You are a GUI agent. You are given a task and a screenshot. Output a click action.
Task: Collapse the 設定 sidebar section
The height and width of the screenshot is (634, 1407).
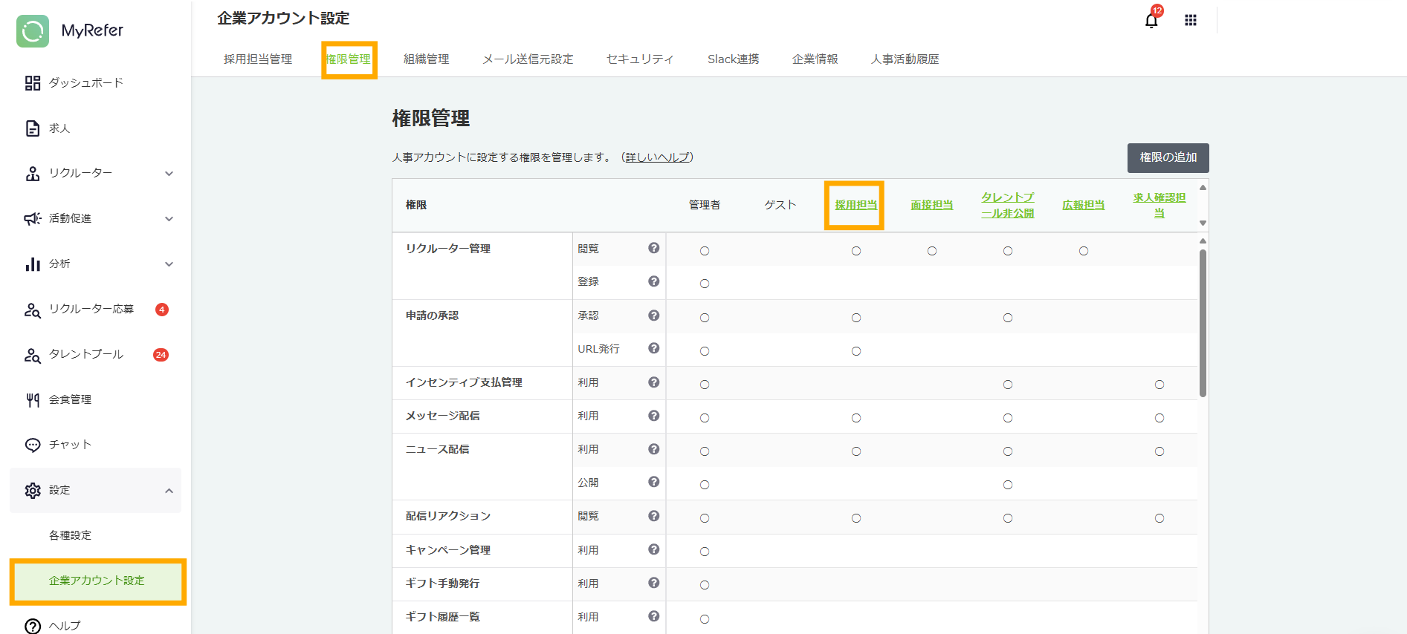(x=169, y=491)
